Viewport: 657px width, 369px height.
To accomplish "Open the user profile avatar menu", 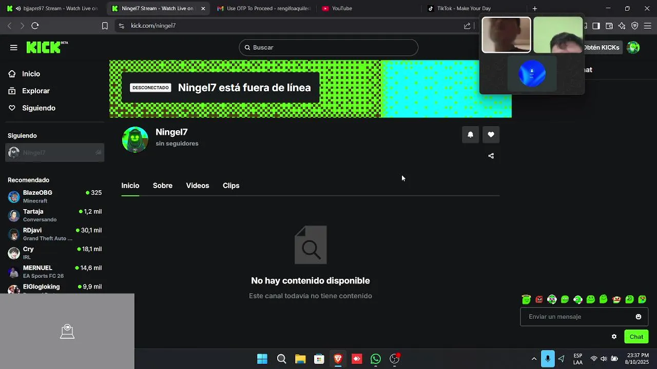I will tap(633, 47).
